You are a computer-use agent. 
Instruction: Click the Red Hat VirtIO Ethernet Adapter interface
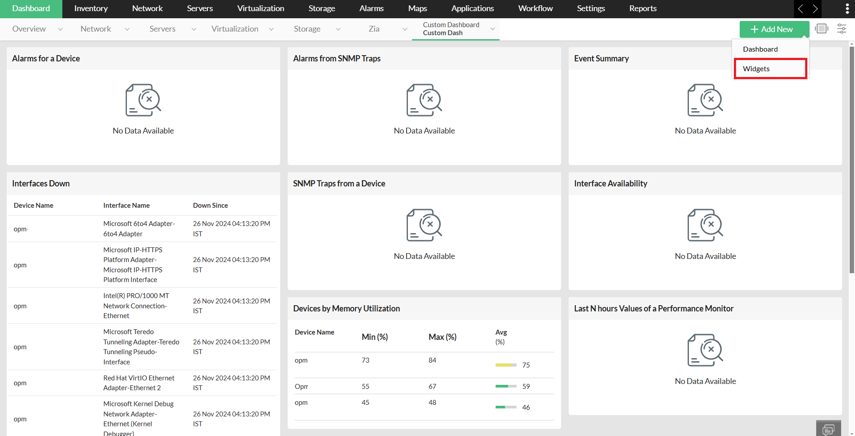[138, 383]
